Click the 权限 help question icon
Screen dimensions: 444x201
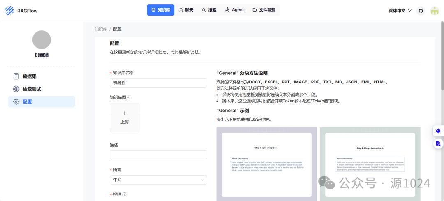point(124,194)
